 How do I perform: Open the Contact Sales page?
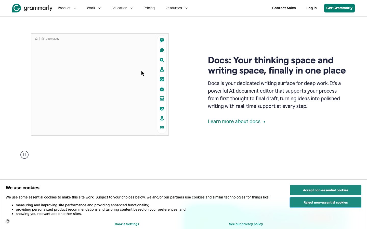(284, 8)
